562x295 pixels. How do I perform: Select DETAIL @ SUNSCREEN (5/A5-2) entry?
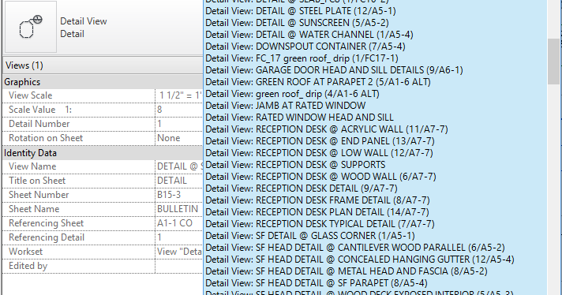point(297,23)
